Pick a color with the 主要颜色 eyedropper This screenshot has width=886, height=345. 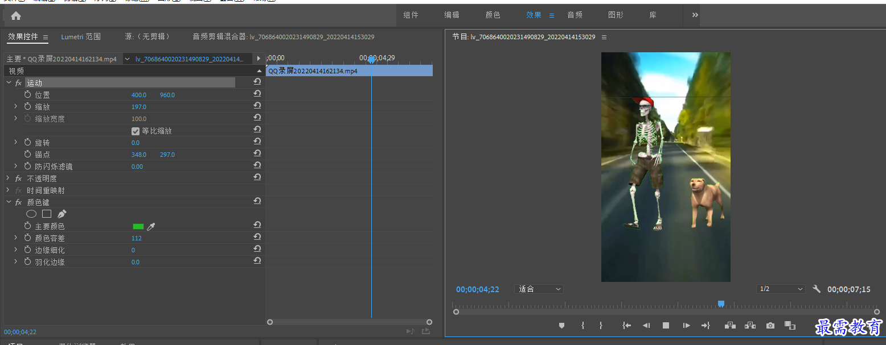151,226
